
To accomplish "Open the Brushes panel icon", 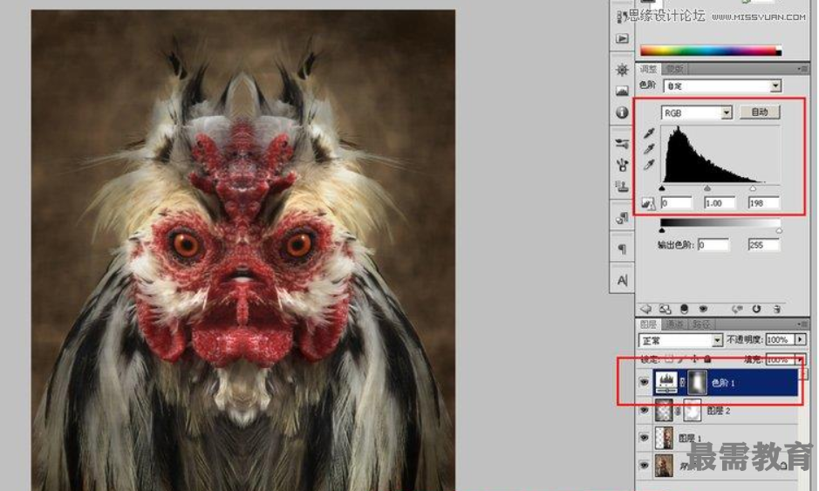I will pos(622,143).
